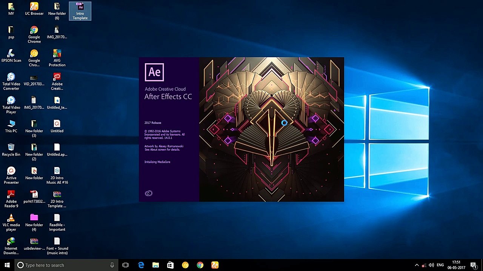Image resolution: width=483 pixels, height=271 pixels.
Task: Select the EPSON Scan desktop icon
Action: pos(11,56)
